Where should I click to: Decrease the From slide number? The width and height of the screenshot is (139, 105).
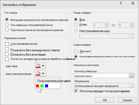click(106, 26)
